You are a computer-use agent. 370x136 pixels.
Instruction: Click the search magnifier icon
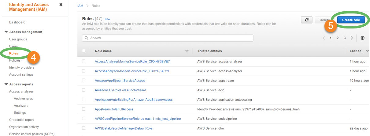coord(87,38)
